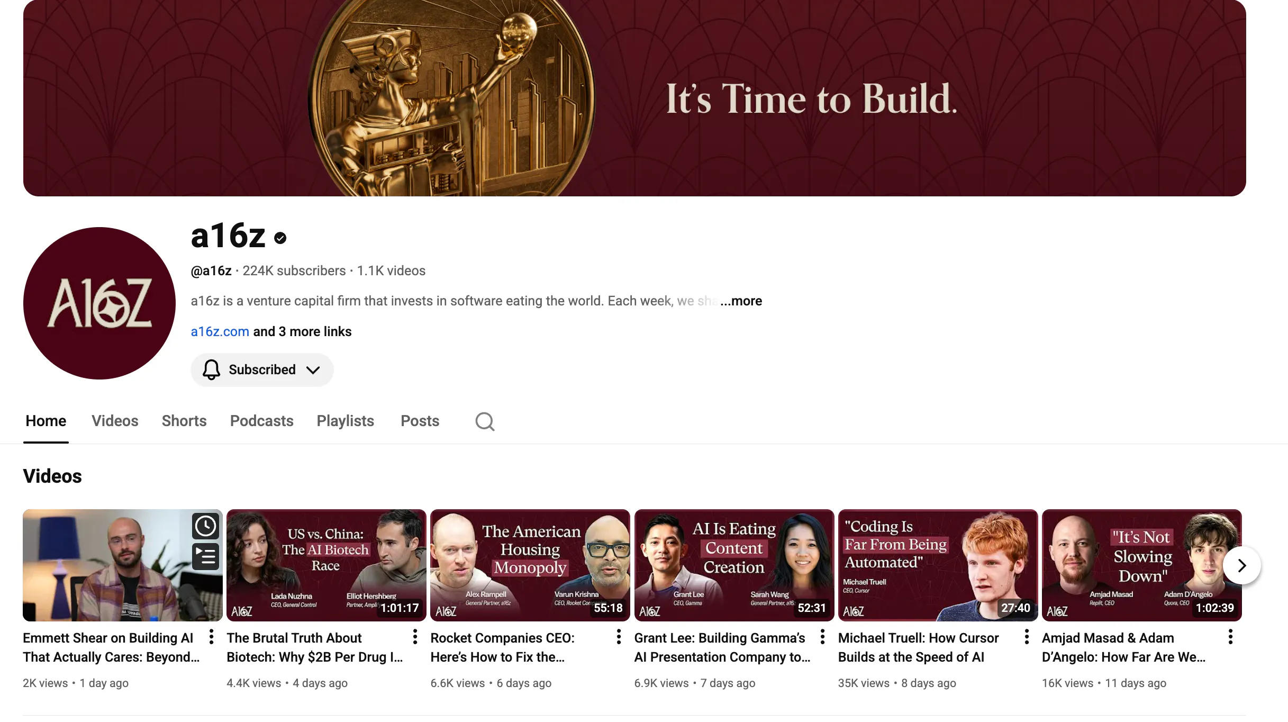Click the notification bell on the Subscribed button
1288x722 pixels.
click(211, 369)
